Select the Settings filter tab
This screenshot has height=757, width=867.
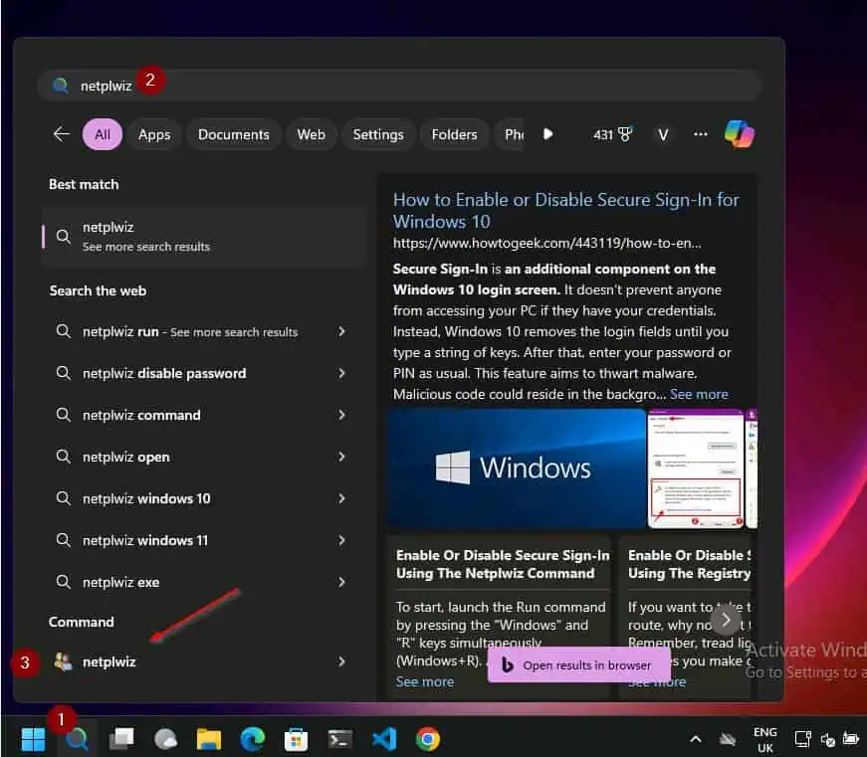coord(378,134)
